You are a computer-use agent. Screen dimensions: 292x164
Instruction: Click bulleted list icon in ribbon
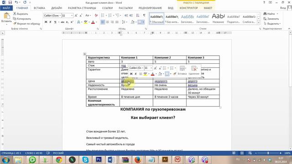(x=103, y=15)
